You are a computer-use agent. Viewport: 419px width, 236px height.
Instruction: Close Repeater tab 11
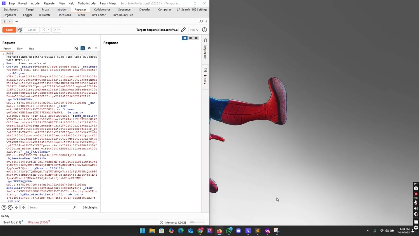(x=9, y=22)
